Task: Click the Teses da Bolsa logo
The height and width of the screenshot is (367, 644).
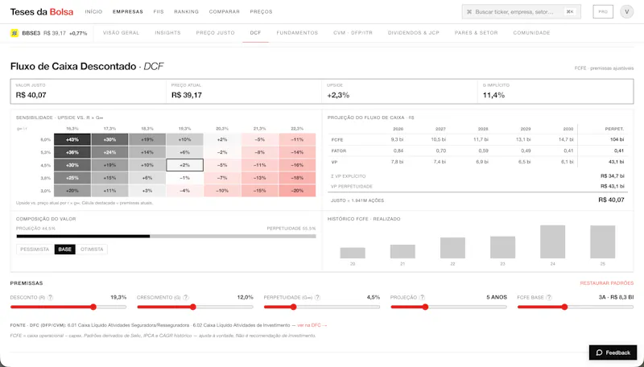Action: 42,12
